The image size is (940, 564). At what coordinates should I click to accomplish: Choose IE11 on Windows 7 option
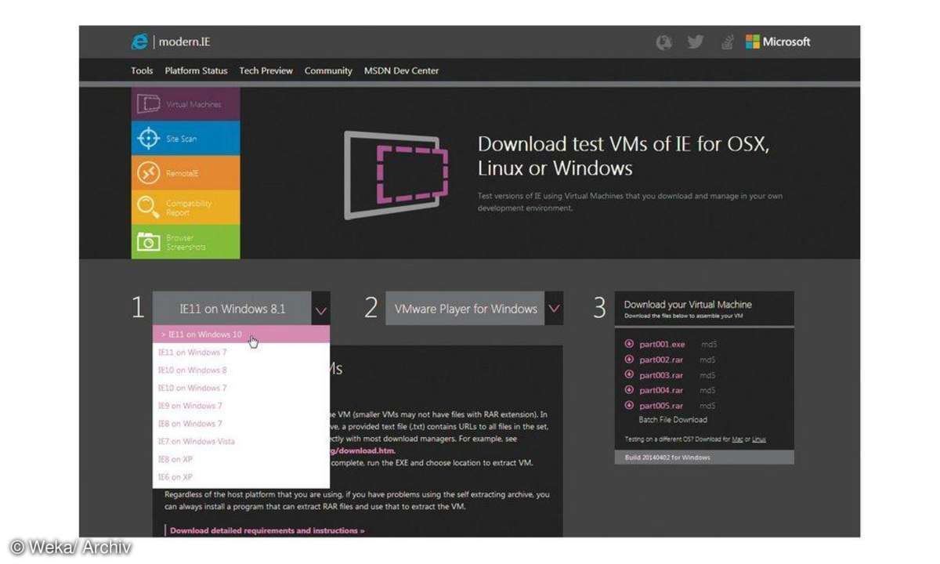[193, 352]
